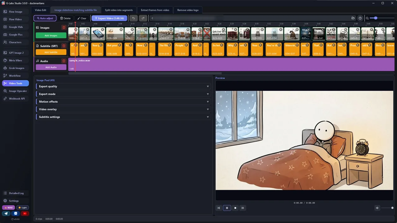This screenshot has height=223, width=397.
Task: Open the YouTube link button
Action: 25,213
